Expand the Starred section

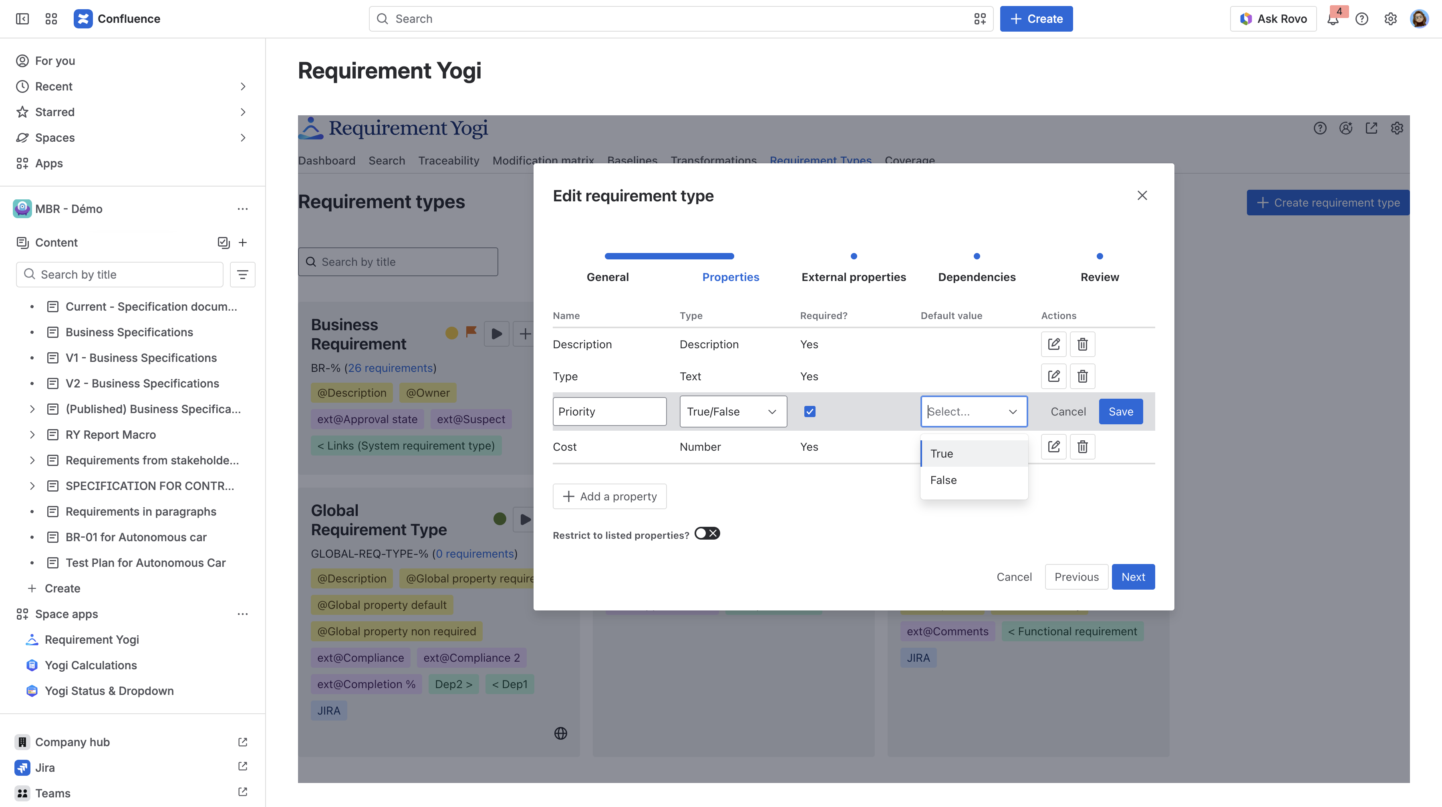242,112
